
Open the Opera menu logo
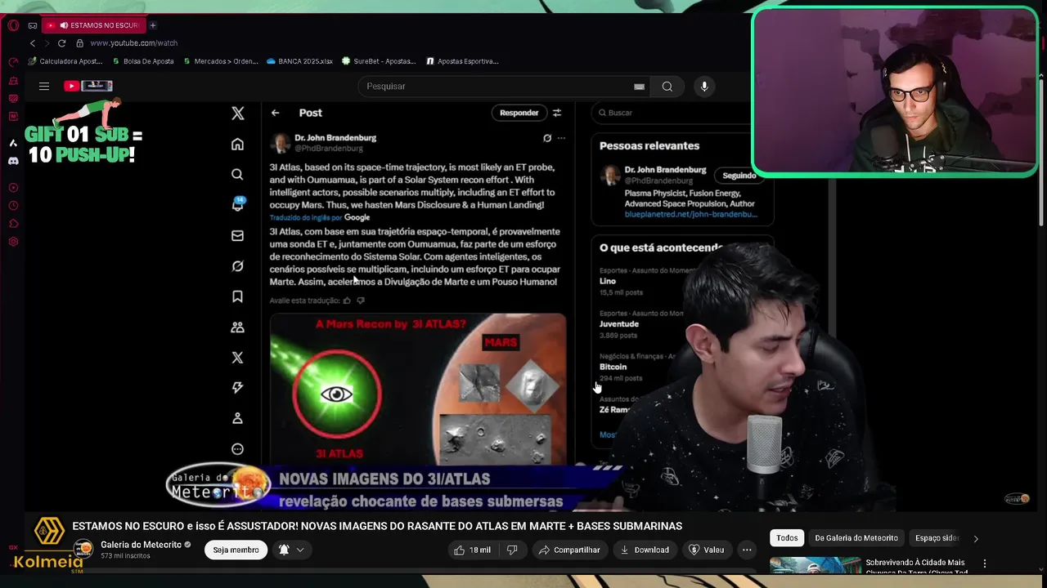pos(13,25)
